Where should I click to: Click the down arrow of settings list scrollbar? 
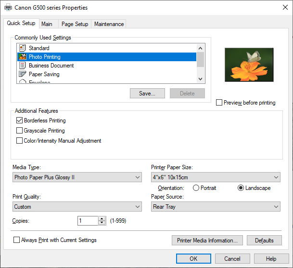[x=200, y=79]
